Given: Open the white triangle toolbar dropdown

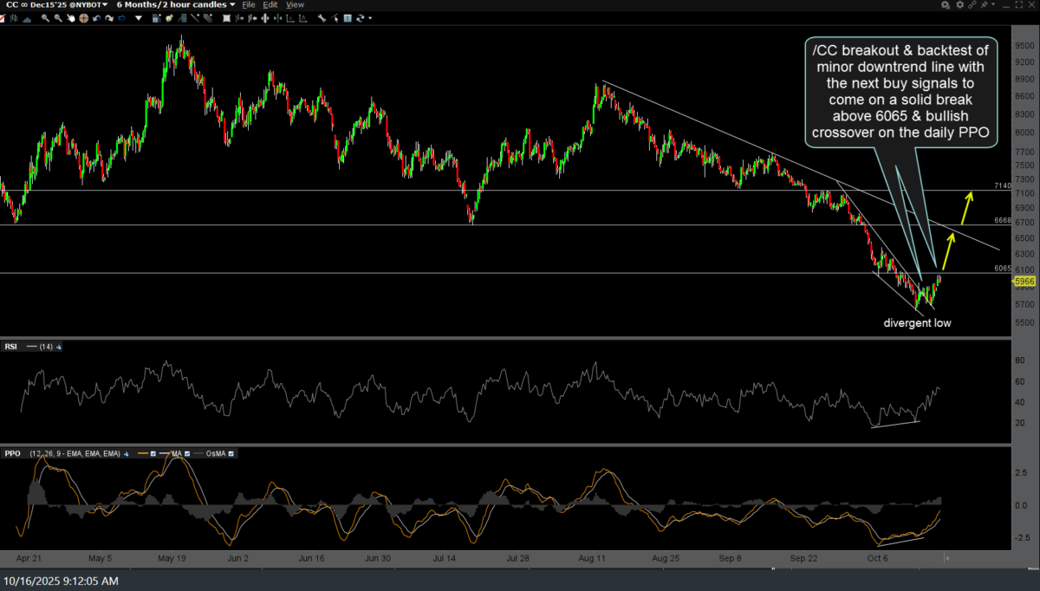Looking at the screenshot, I should 138,17.
